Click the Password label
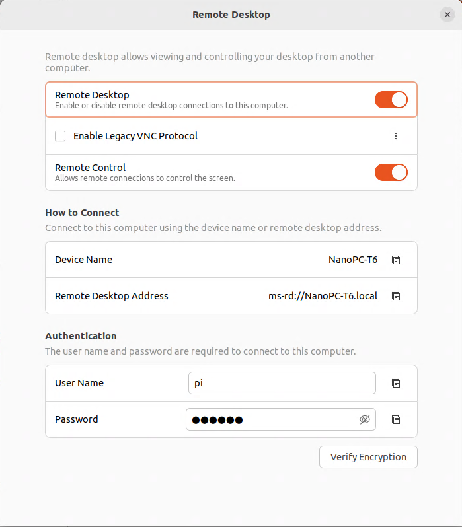462x527 pixels. pyautogui.click(x=77, y=419)
